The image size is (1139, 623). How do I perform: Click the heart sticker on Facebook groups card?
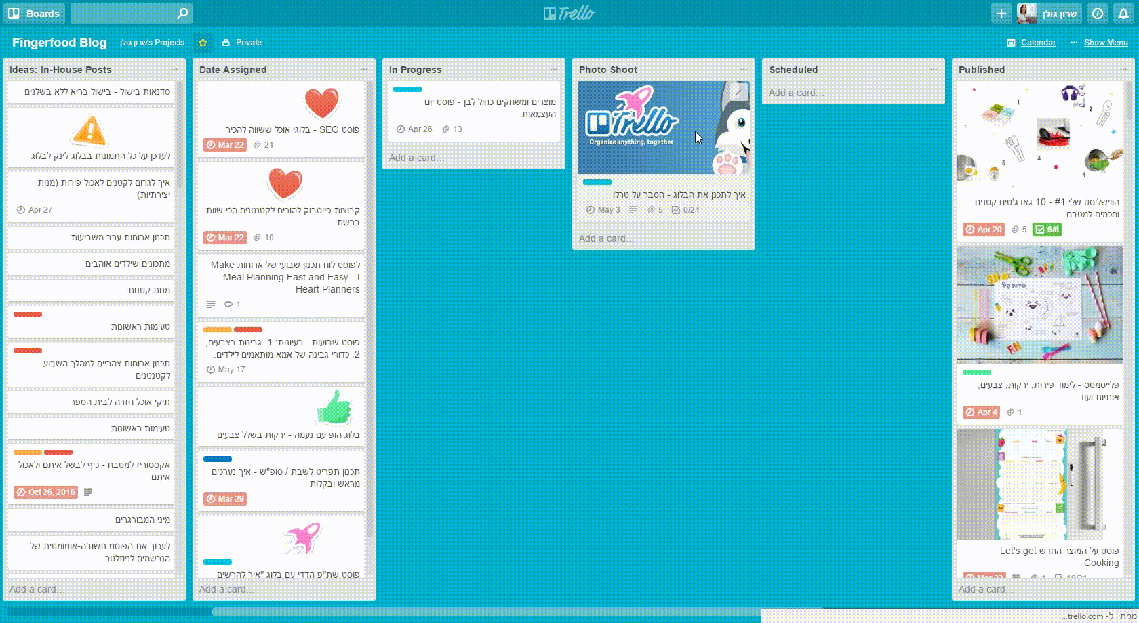coord(285,184)
